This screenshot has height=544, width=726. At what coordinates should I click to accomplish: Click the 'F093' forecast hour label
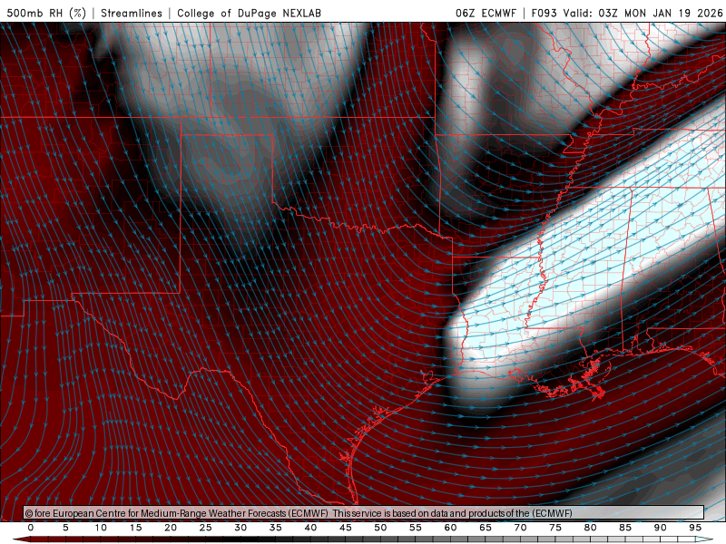[544, 13]
